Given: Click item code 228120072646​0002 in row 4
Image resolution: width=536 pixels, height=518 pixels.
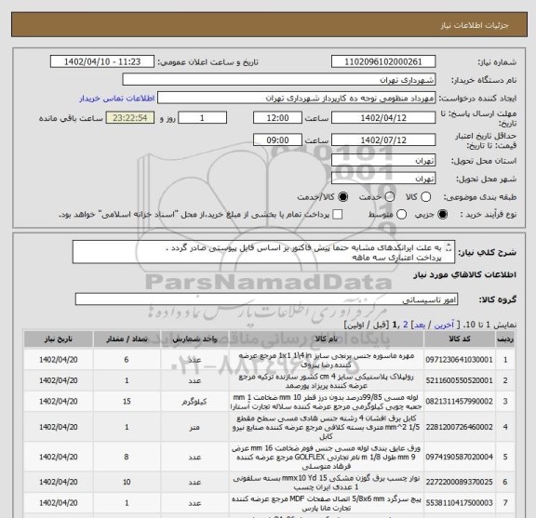Looking at the screenshot, I should pos(459,427).
